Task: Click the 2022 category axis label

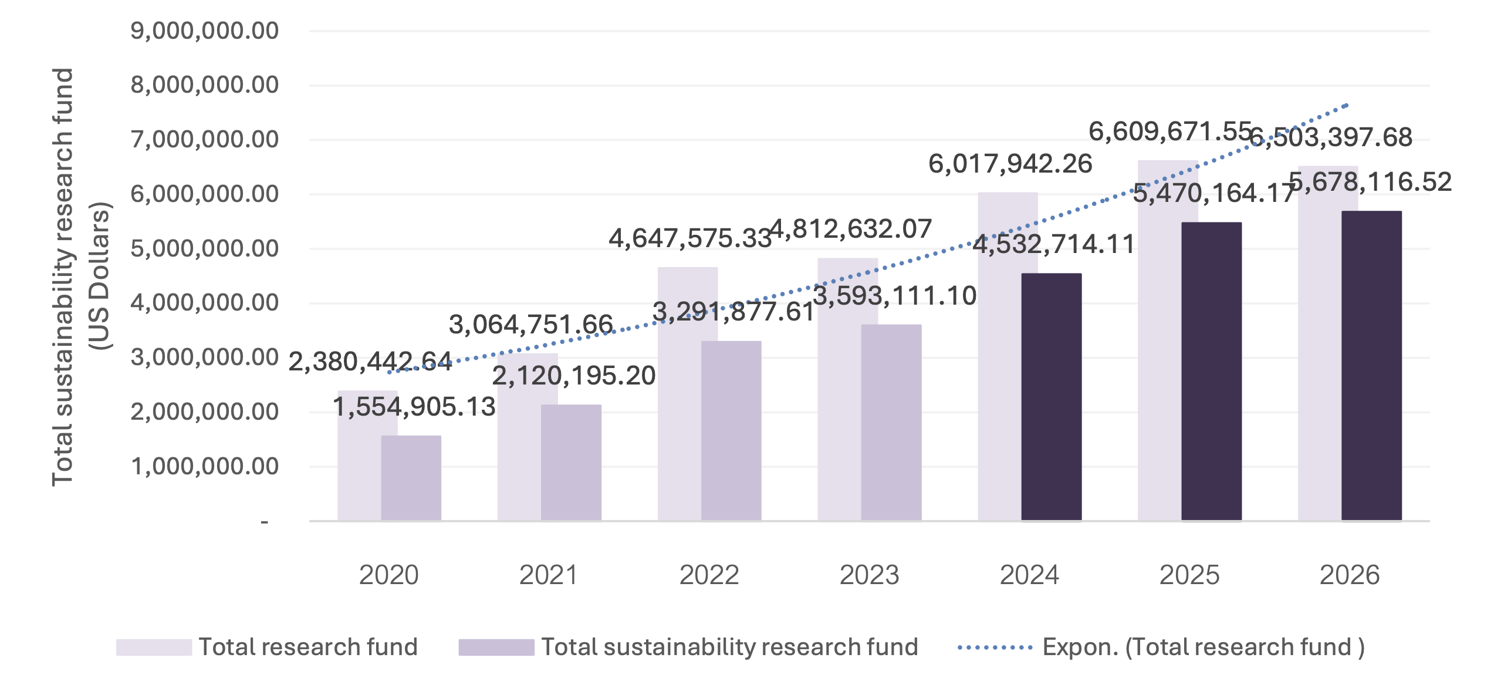Action: click(709, 575)
